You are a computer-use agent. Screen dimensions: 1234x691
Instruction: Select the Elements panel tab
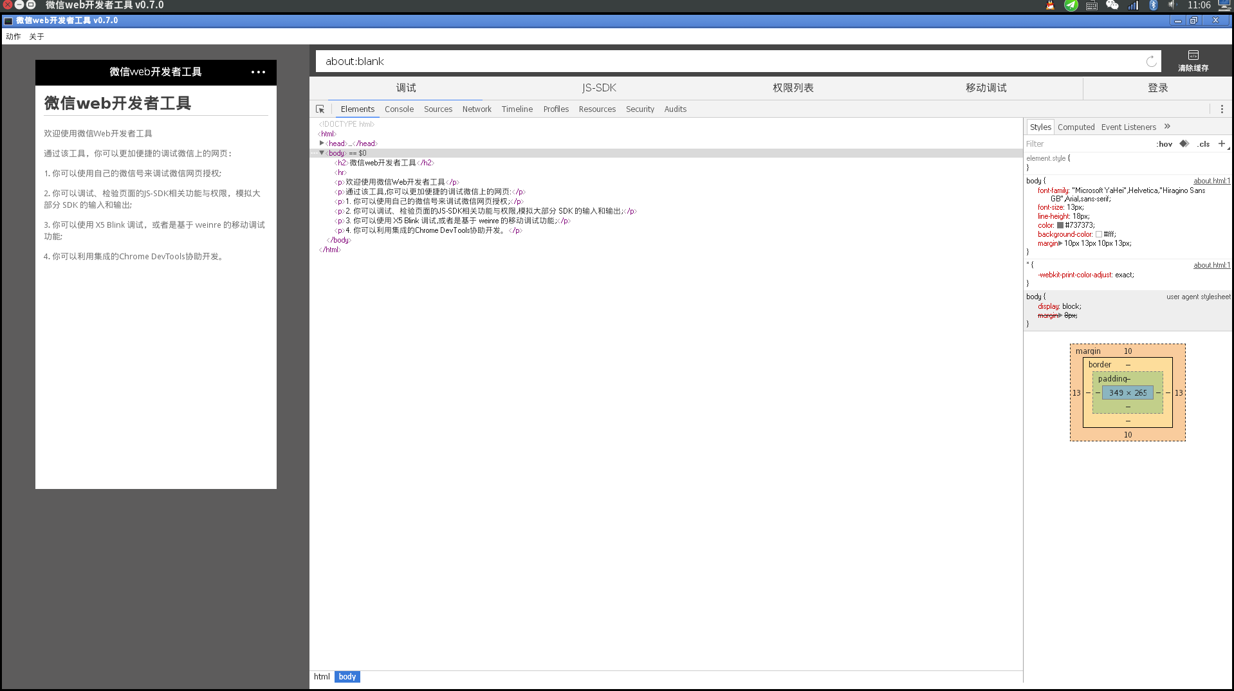(358, 109)
